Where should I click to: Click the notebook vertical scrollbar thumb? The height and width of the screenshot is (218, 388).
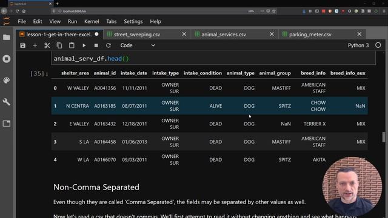pyautogui.click(x=384, y=137)
